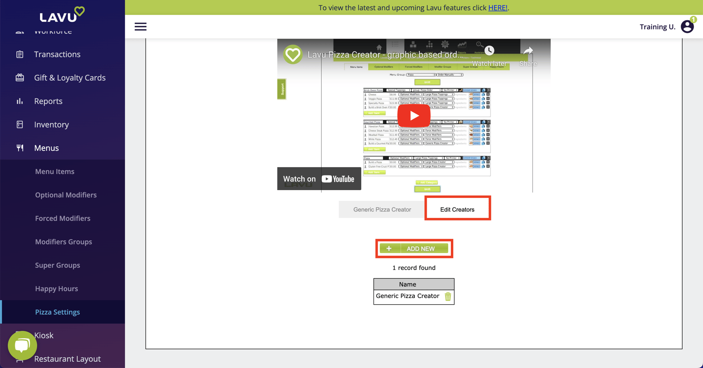The width and height of the screenshot is (703, 368).
Task: Open Watch on YouTube button
Action: [319, 179]
